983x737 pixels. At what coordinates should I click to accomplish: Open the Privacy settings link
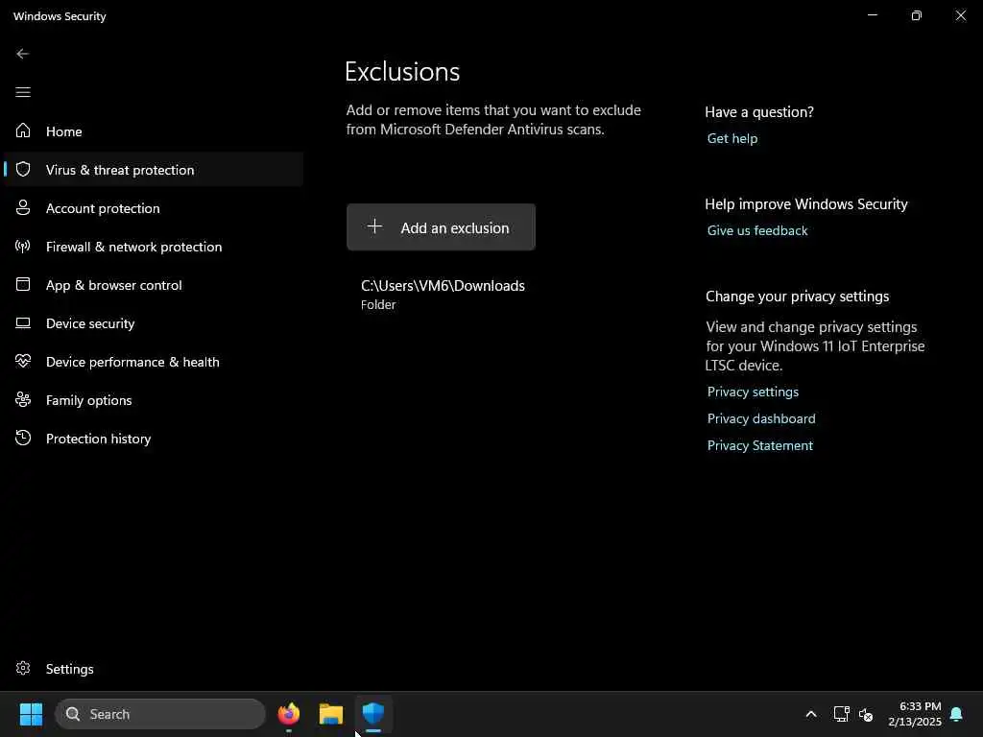(753, 392)
